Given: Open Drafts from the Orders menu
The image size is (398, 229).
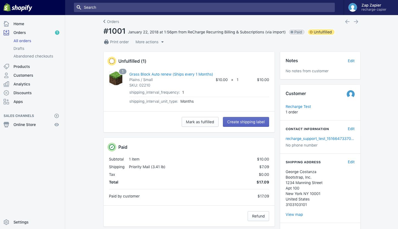Looking at the screenshot, I should point(19,48).
